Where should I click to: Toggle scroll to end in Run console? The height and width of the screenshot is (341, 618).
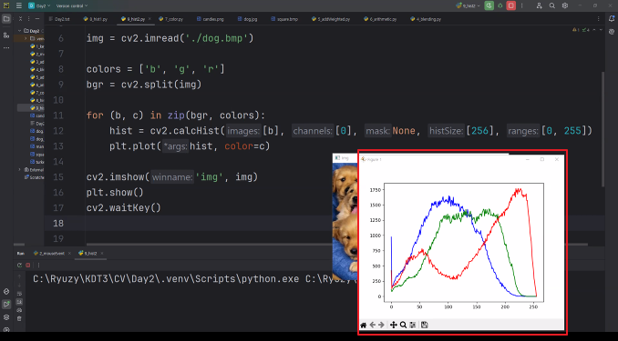tap(19, 302)
